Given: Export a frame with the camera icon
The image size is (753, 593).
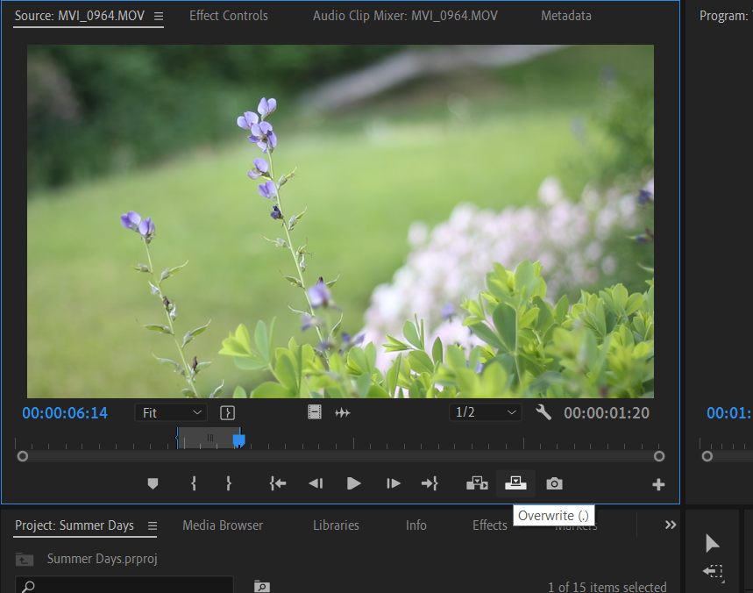Looking at the screenshot, I should (554, 483).
